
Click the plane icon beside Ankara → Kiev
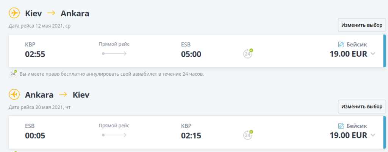point(14,94)
